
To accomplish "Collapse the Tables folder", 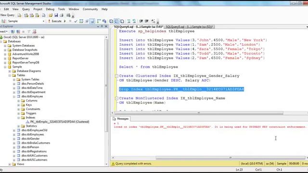I will 10,75.
